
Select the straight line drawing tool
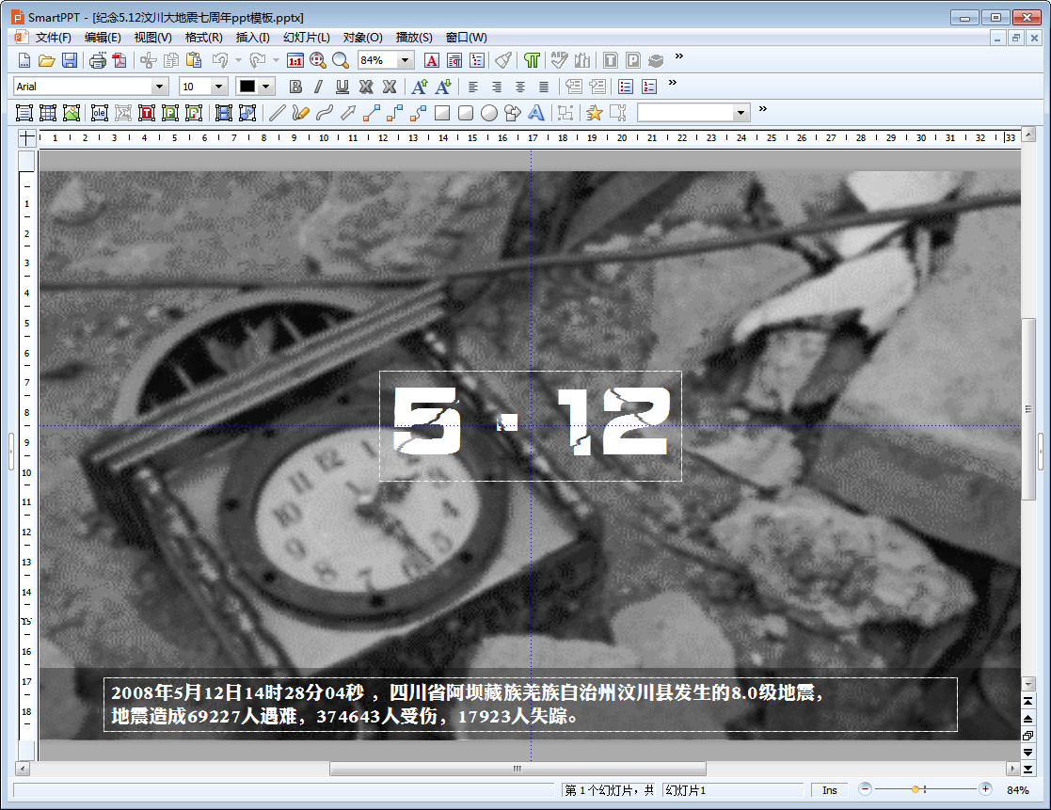point(277,113)
